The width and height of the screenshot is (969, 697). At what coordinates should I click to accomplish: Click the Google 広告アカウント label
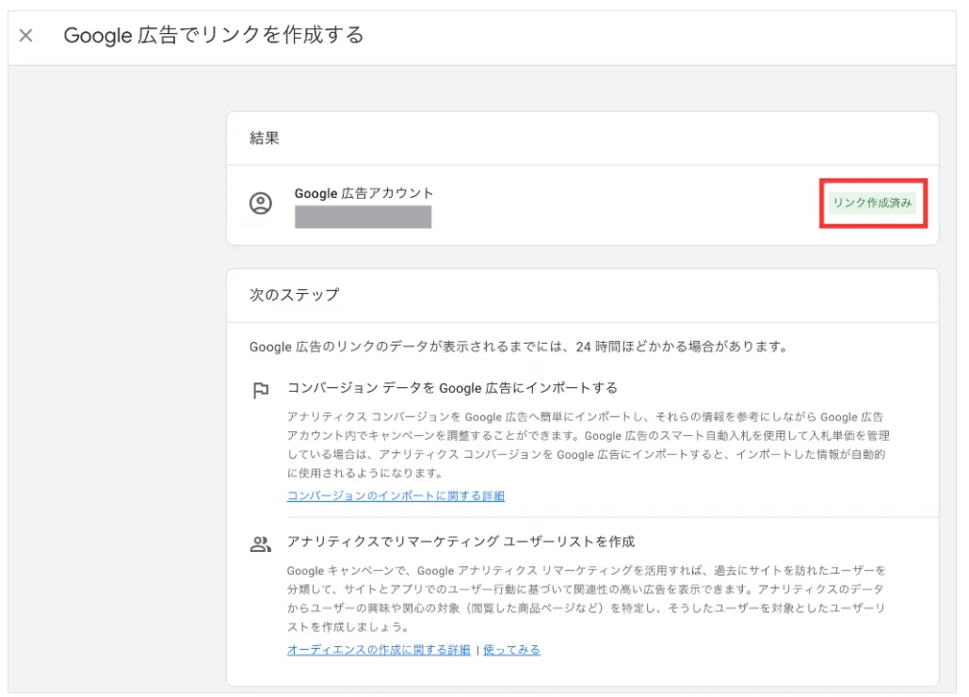click(363, 193)
